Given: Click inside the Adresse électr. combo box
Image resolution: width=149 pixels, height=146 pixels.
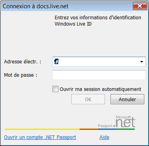Looking at the screenshot, I should pyautogui.click(x=99, y=61).
